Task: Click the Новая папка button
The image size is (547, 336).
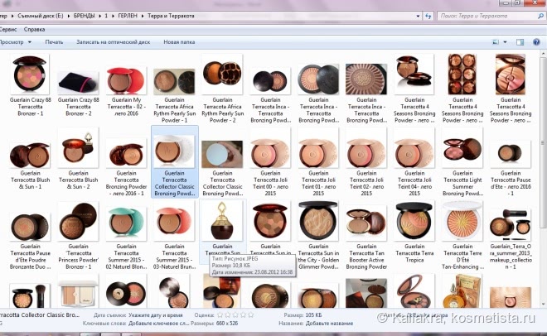Action: click(179, 42)
